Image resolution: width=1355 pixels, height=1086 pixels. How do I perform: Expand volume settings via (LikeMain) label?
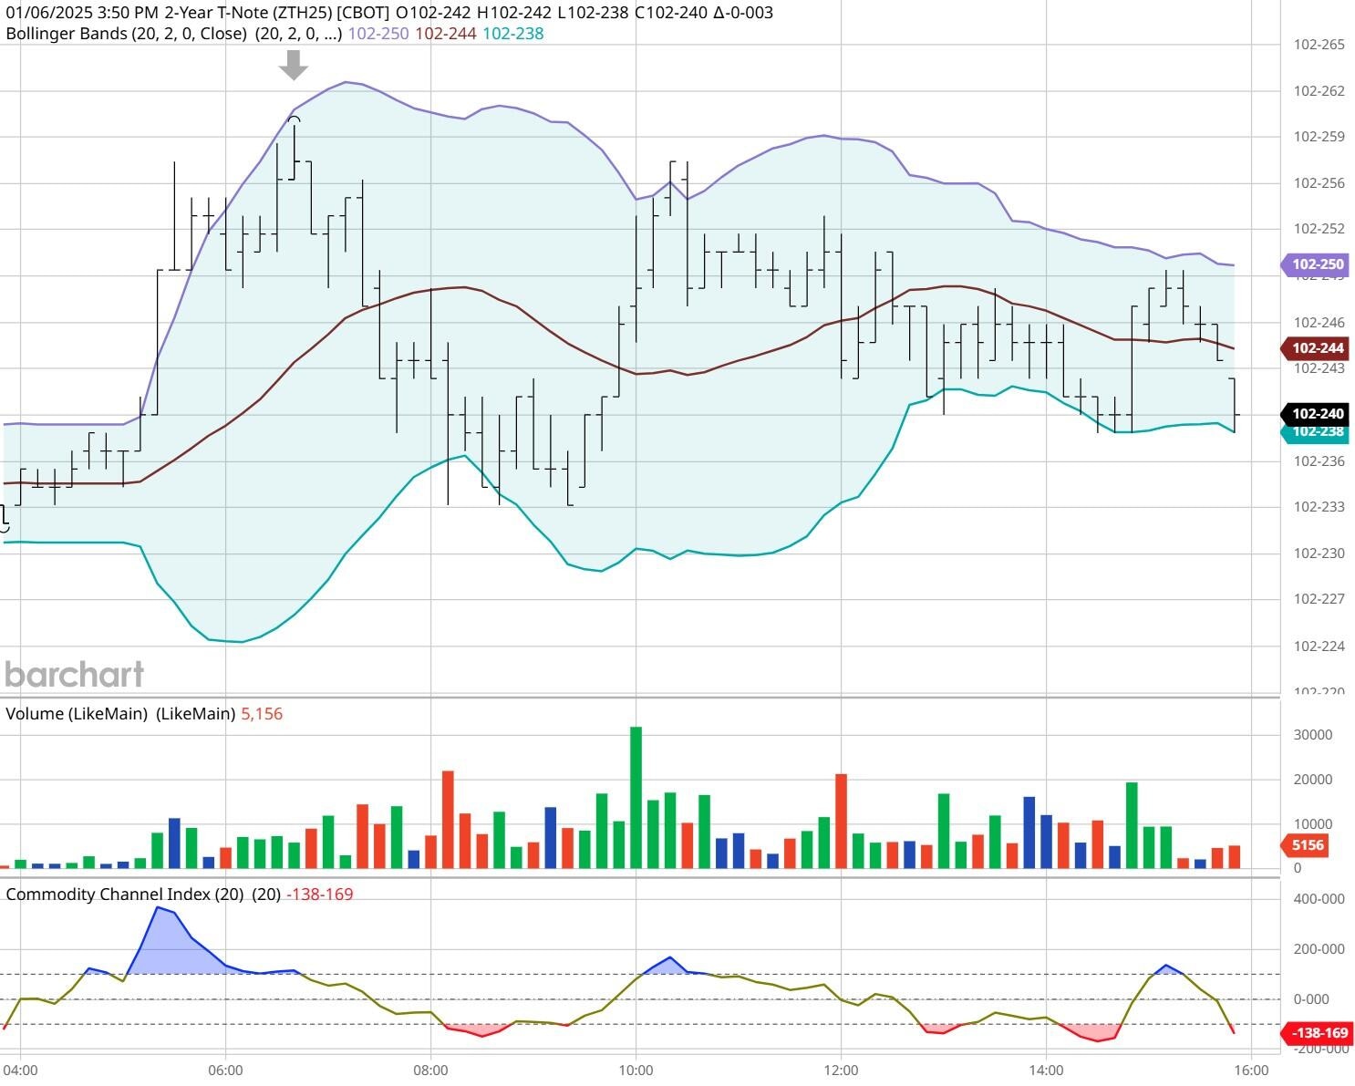pyautogui.click(x=196, y=714)
